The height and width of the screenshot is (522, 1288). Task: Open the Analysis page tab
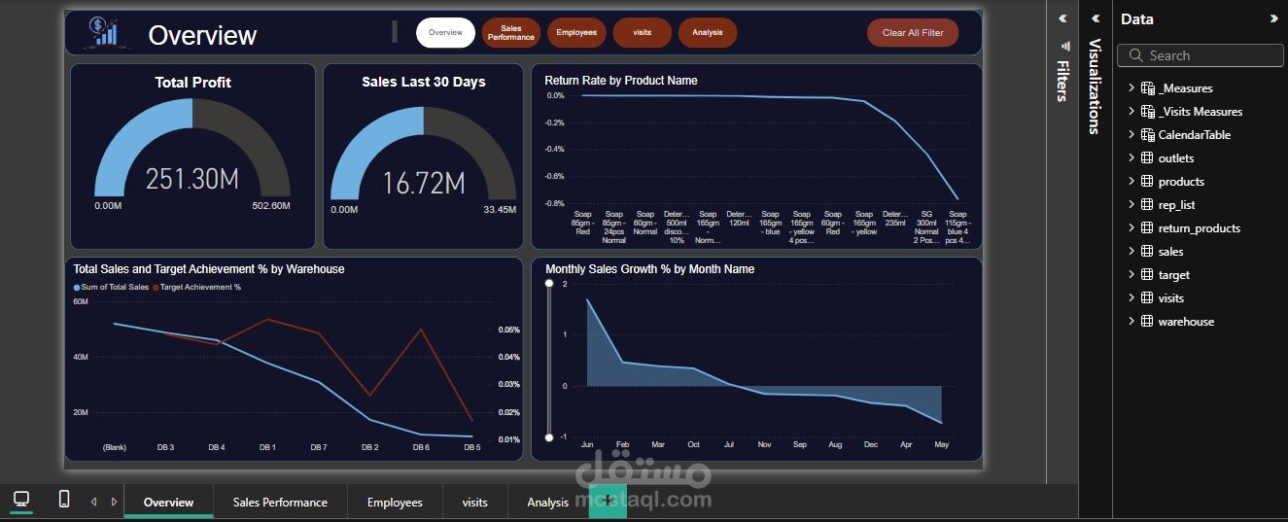pos(548,502)
